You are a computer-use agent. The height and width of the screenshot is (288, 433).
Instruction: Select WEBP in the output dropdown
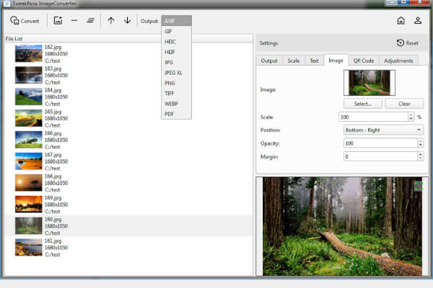[171, 104]
